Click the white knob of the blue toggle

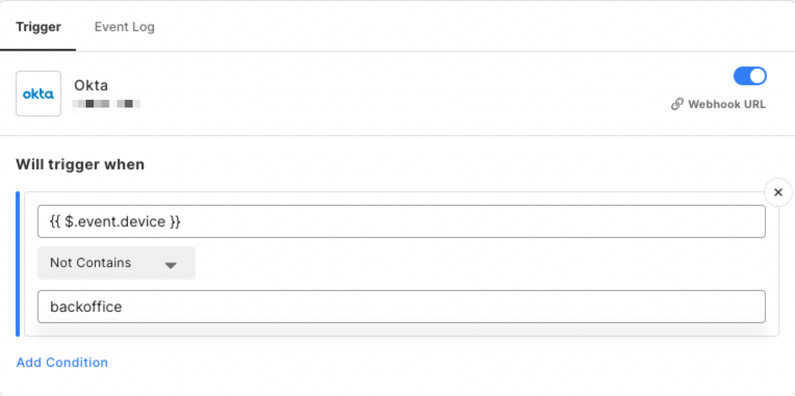[758, 76]
